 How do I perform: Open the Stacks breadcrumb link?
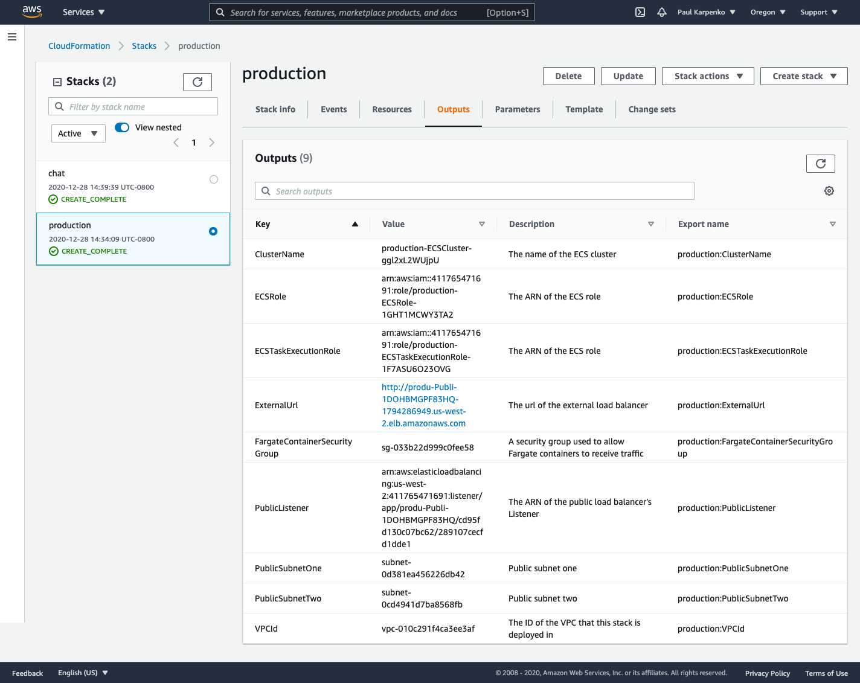click(x=144, y=46)
